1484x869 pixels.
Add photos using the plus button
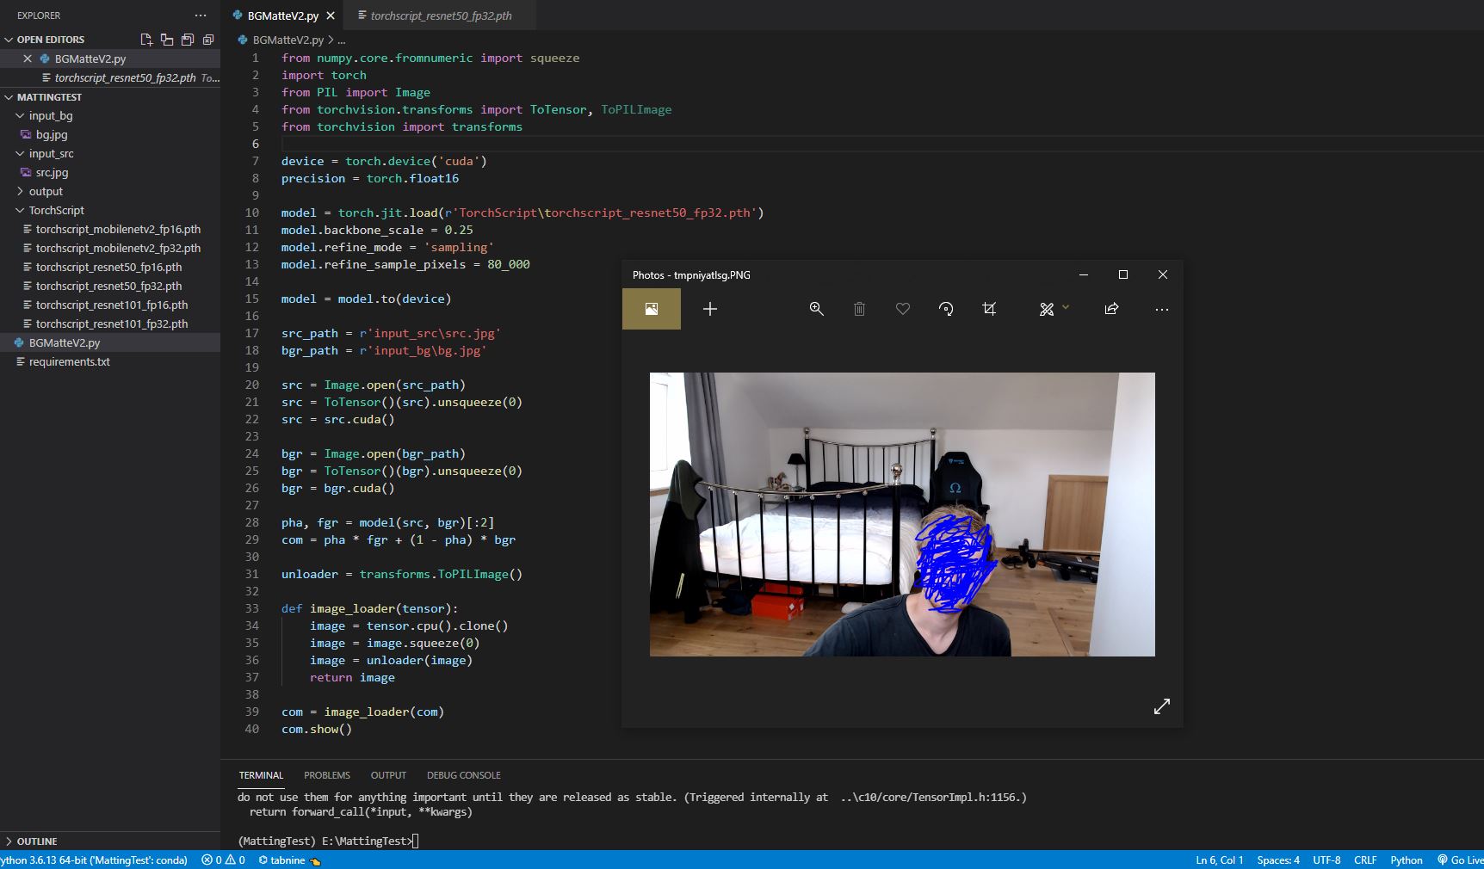(x=709, y=309)
